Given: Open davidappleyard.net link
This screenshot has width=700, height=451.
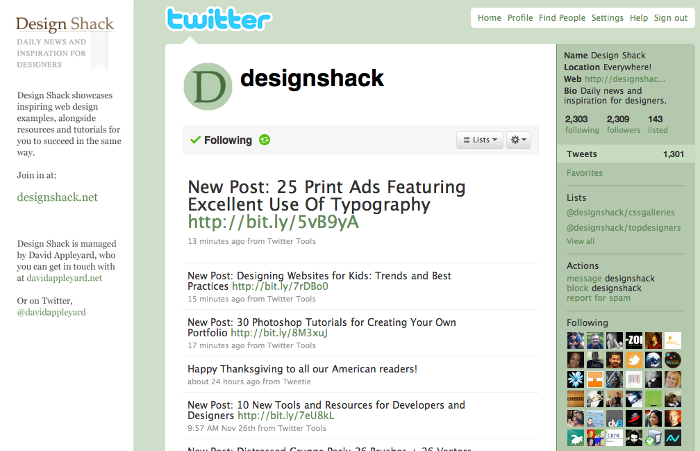Looking at the screenshot, I should pos(65,278).
